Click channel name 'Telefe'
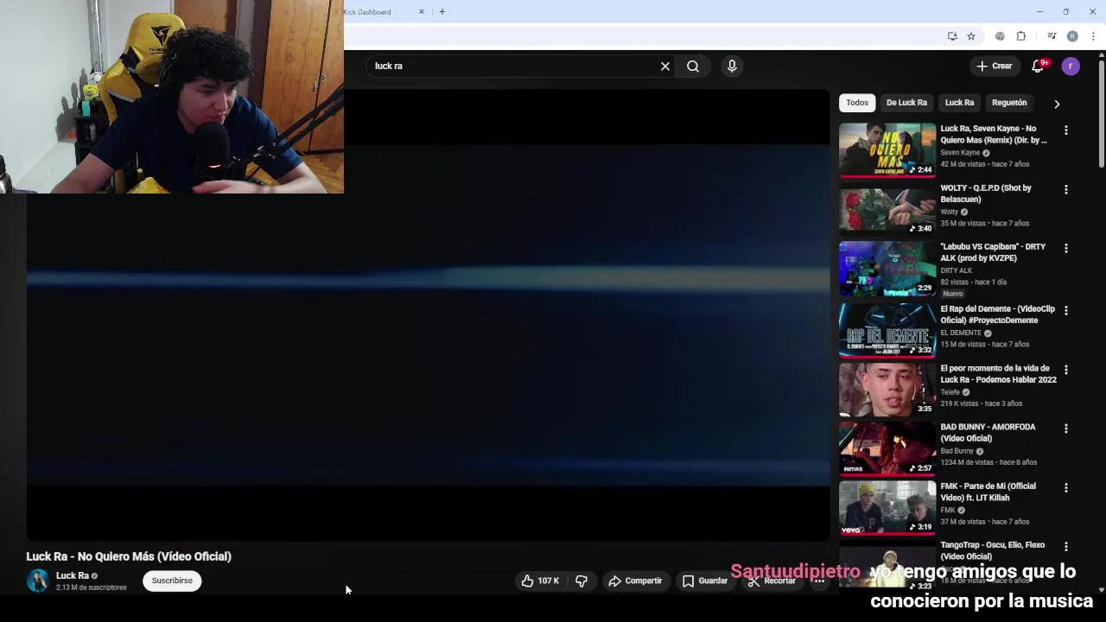1106x622 pixels. [950, 392]
